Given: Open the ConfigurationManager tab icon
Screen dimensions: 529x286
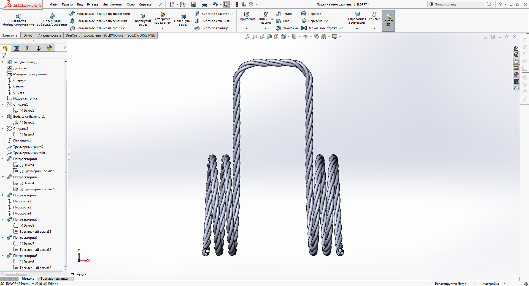Looking at the screenshot, I should [28, 48].
